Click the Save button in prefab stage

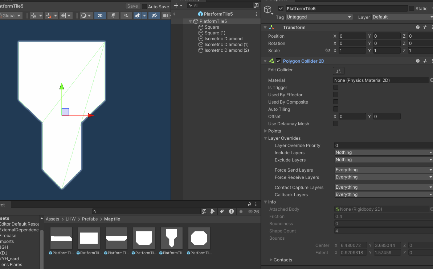[132, 6]
